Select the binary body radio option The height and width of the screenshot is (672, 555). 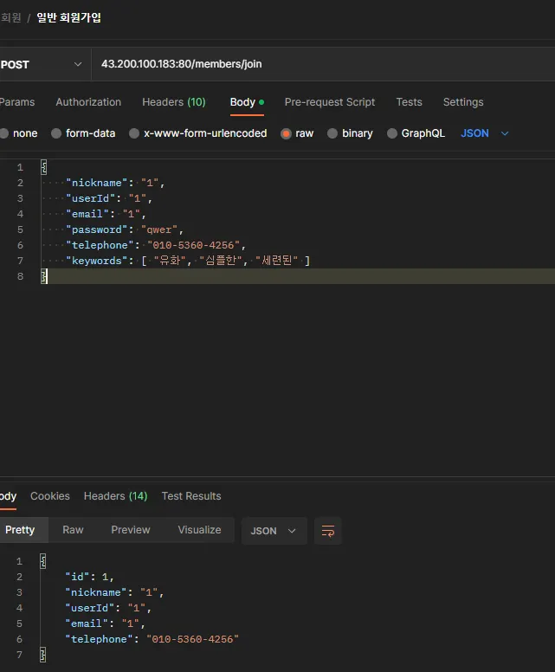click(333, 133)
